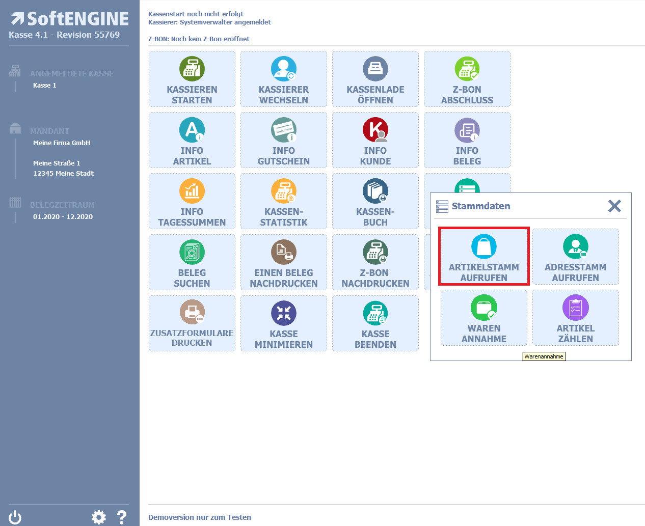Viewport: 645px width, 526px height.
Task: Quit via the Kasse Beenden tile
Action: click(x=375, y=323)
